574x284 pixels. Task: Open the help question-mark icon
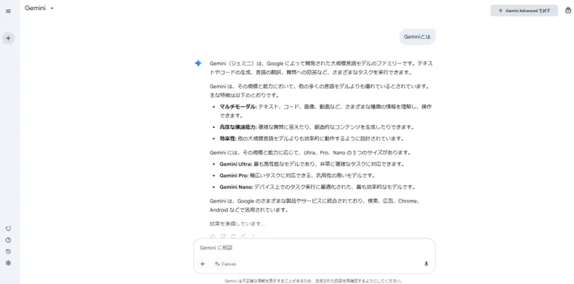coord(8,240)
